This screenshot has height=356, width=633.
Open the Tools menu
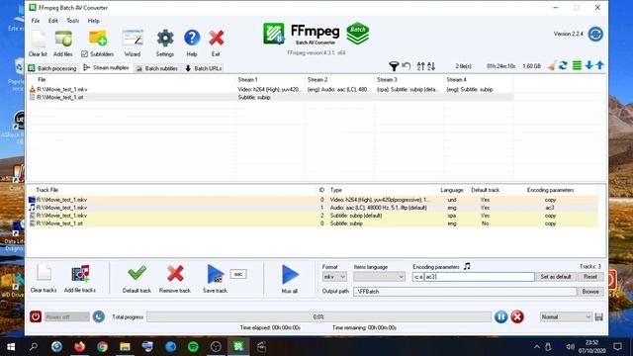click(72, 21)
